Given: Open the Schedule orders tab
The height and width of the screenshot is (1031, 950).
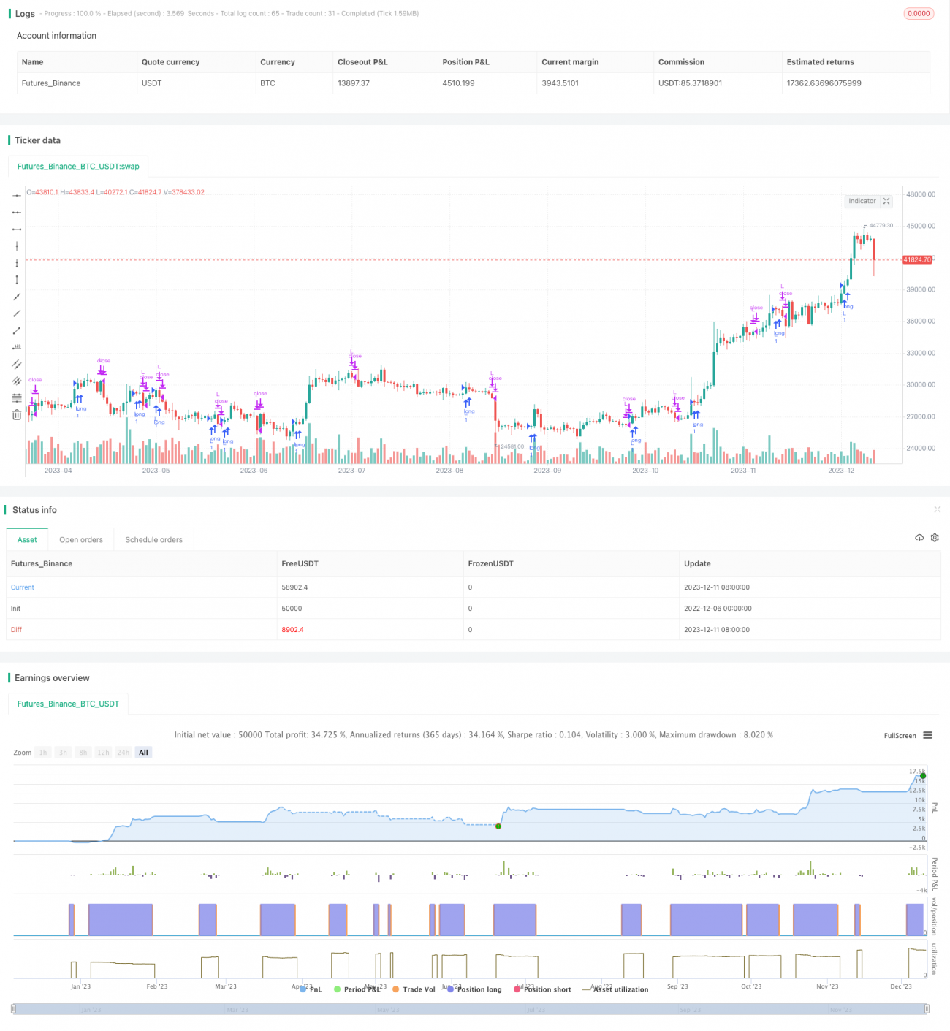Looking at the screenshot, I should (153, 540).
